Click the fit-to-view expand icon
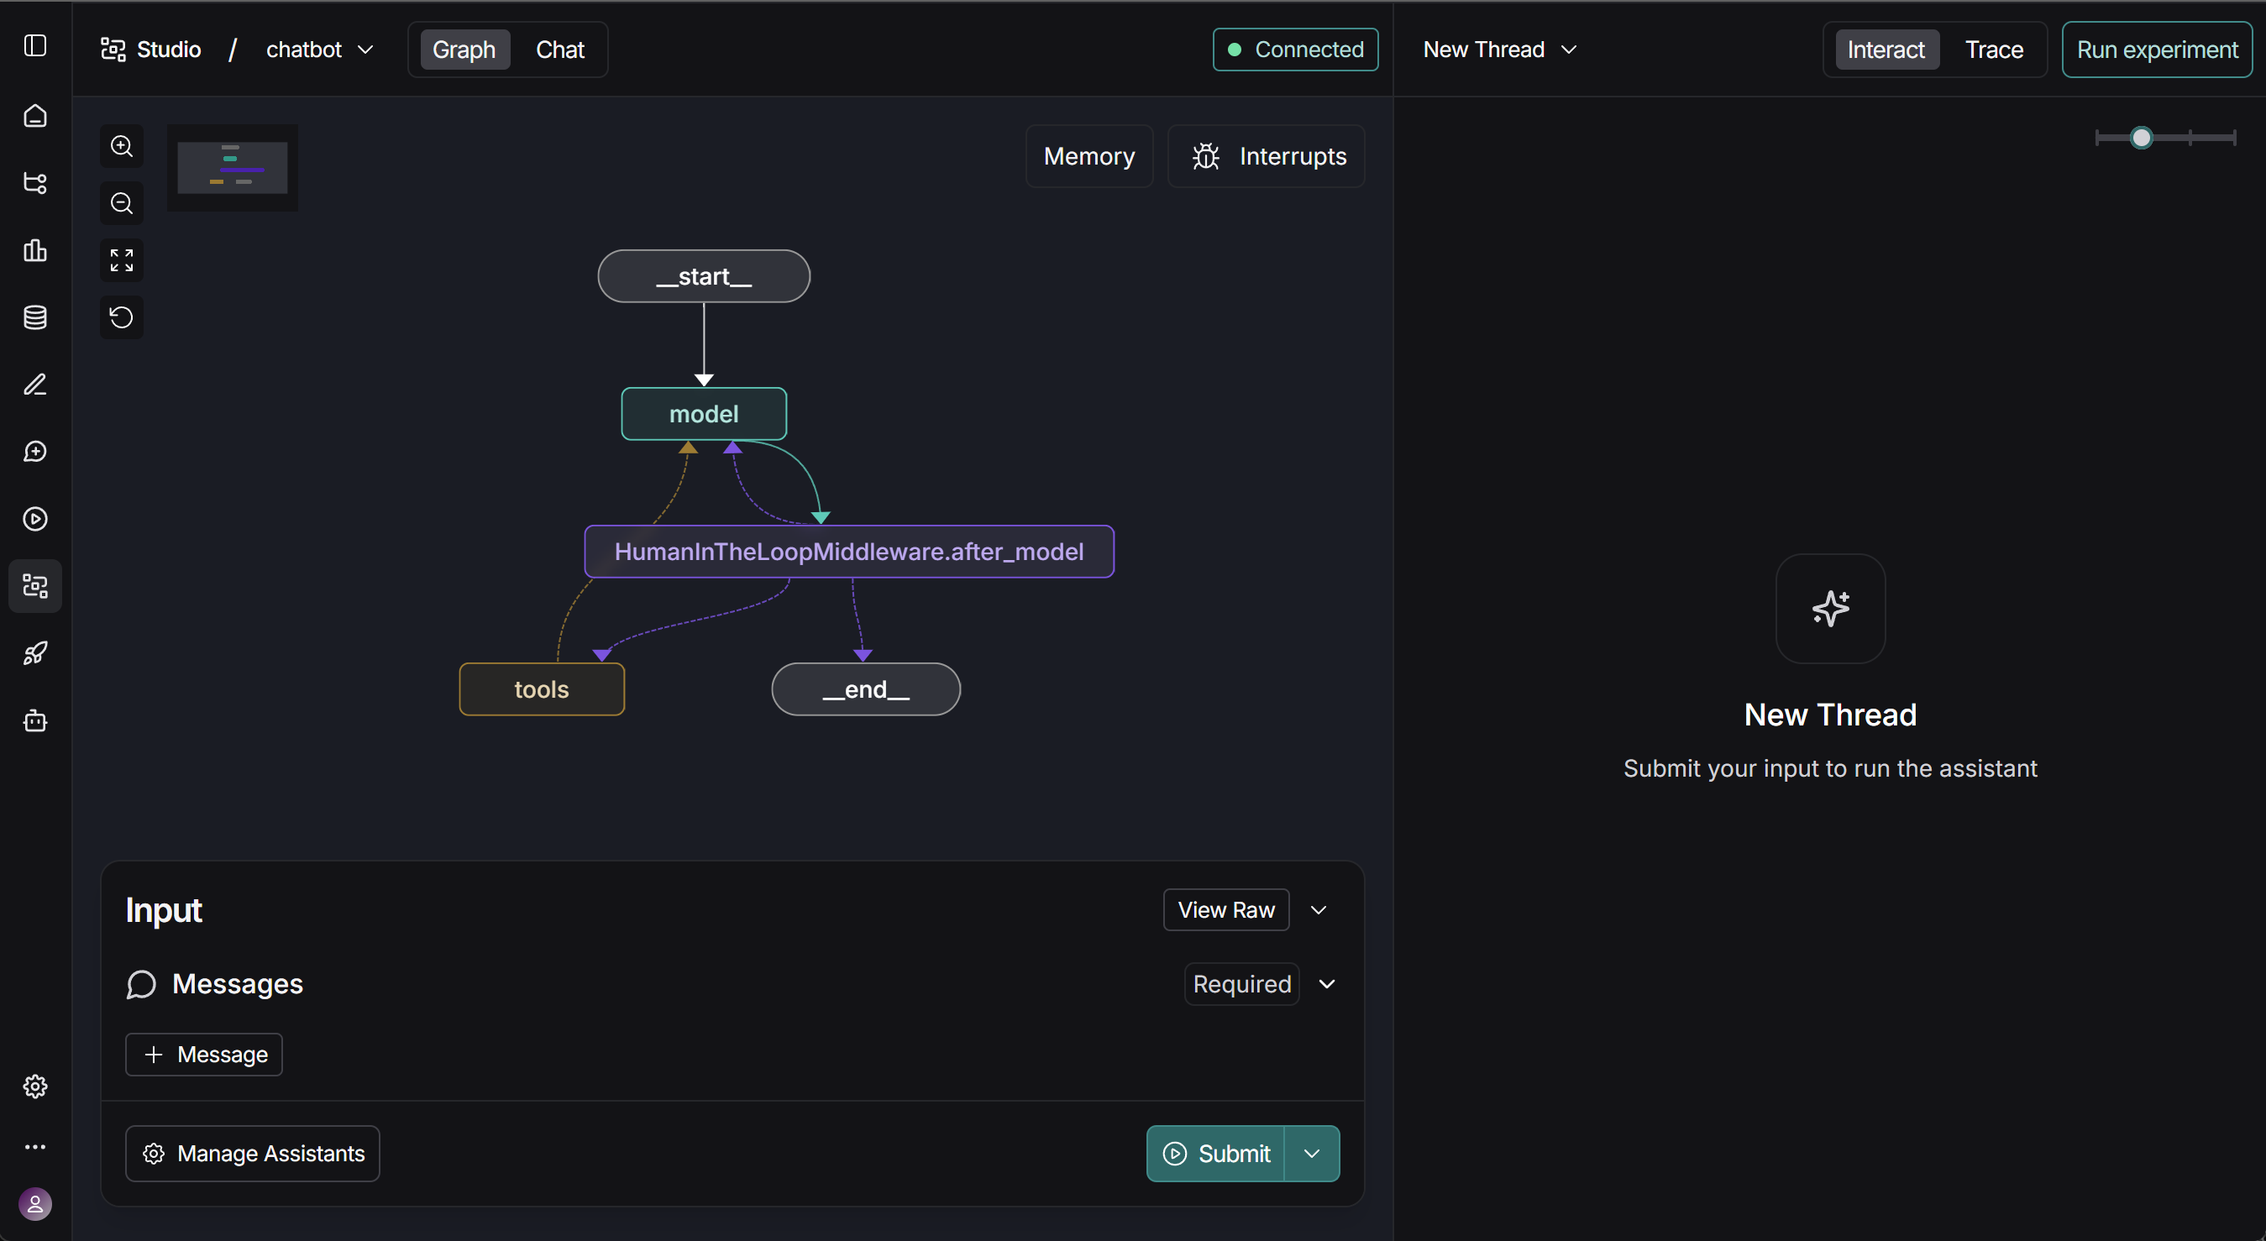Image resolution: width=2266 pixels, height=1241 pixels. tap(122, 260)
